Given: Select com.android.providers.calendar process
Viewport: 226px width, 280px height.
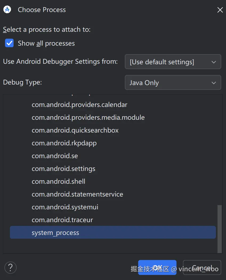Looking at the screenshot, I should tap(79, 105).
